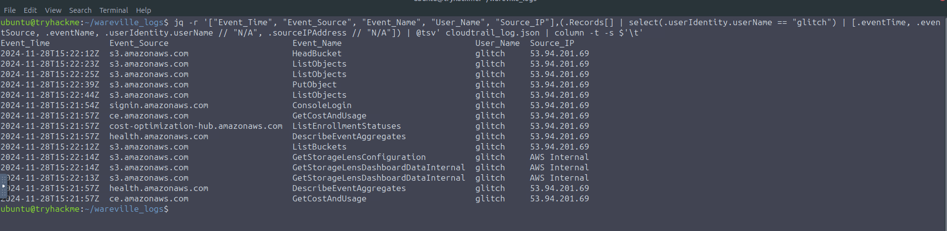Click the HeadBucket event entry
The width and height of the screenshot is (947, 231).
pyautogui.click(x=317, y=54)
